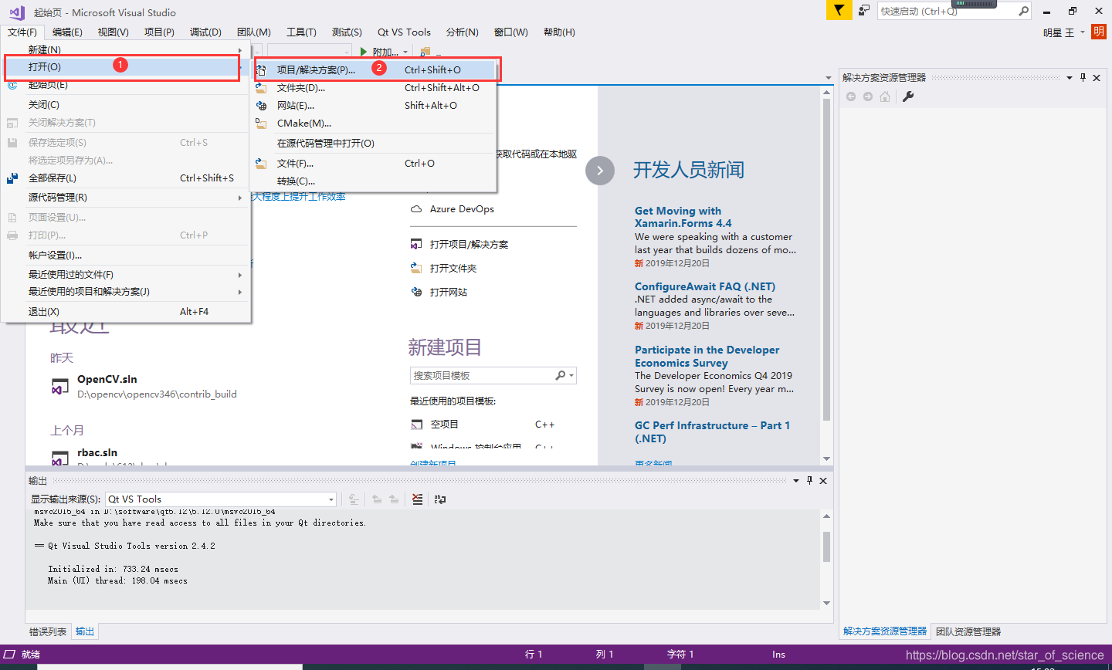Select 在源代码管理中打开(O) entry

tap(374, 144)
